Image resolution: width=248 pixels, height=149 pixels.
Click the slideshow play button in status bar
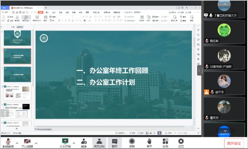(159, 133)
